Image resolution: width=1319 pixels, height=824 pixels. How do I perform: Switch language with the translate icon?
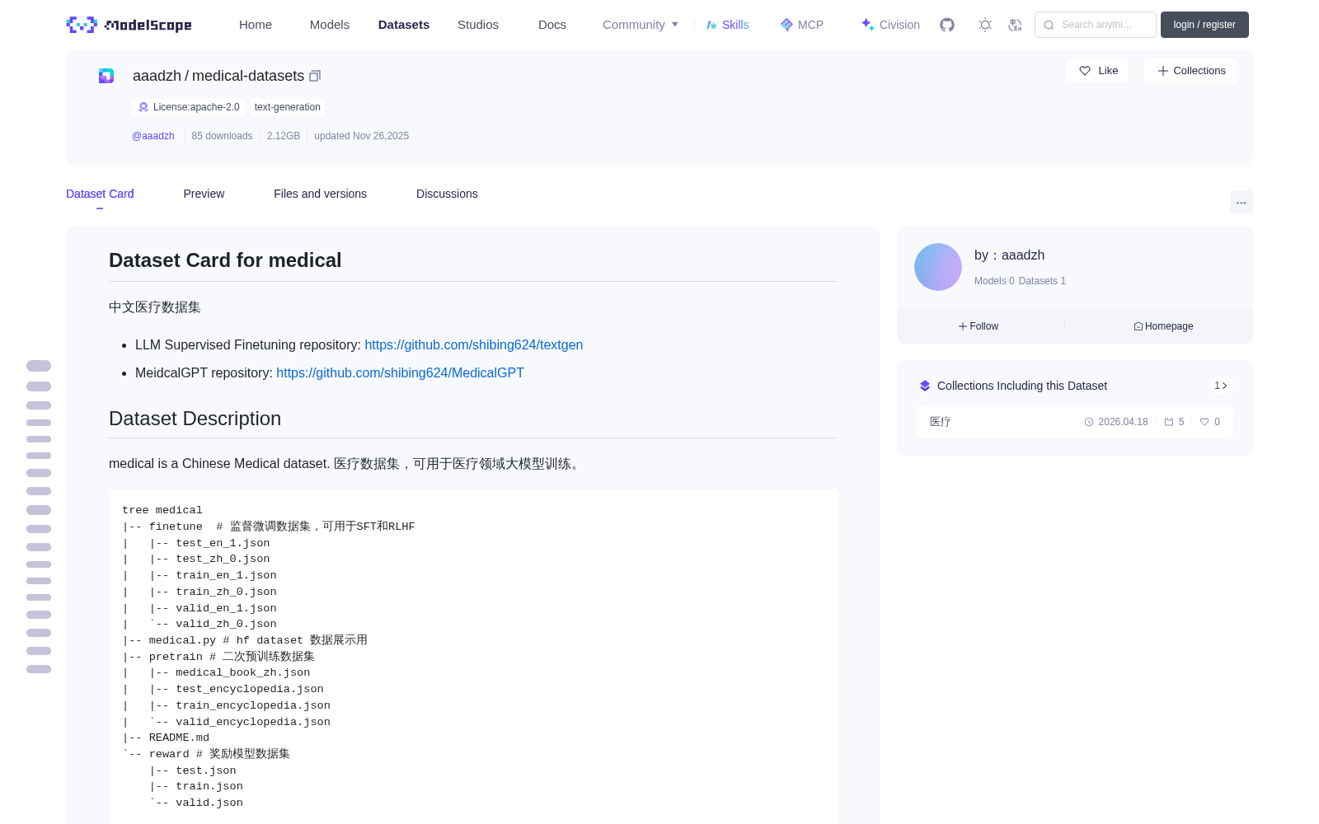(x=1016, y=25)
